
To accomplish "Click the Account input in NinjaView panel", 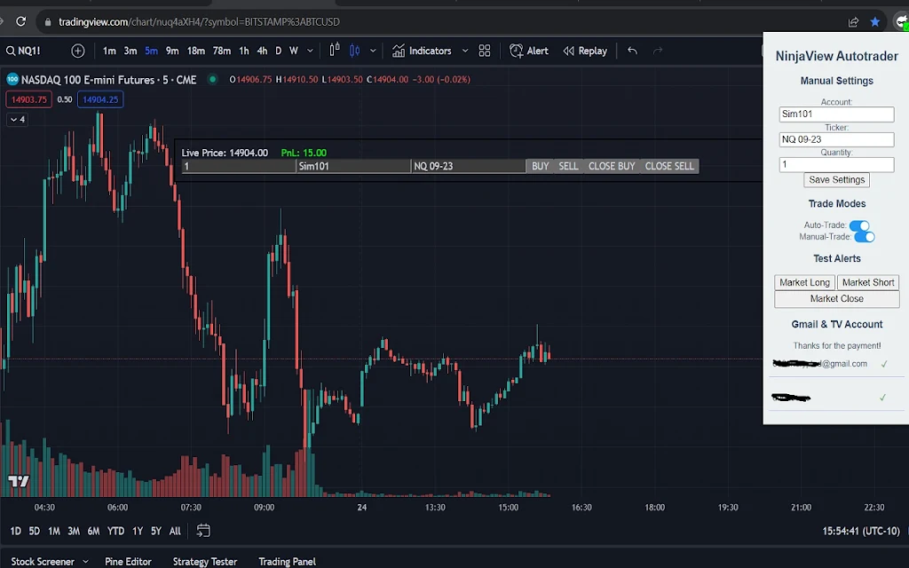I will click(x=836, y=114).
